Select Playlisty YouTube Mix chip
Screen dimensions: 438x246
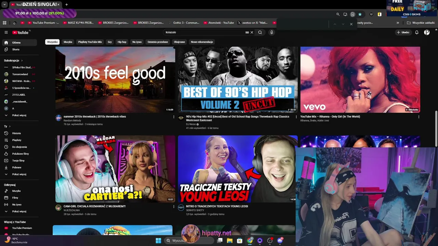(90, 42)
